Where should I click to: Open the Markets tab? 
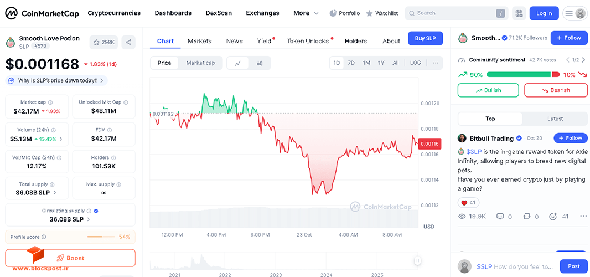click(x=199, y=41)
